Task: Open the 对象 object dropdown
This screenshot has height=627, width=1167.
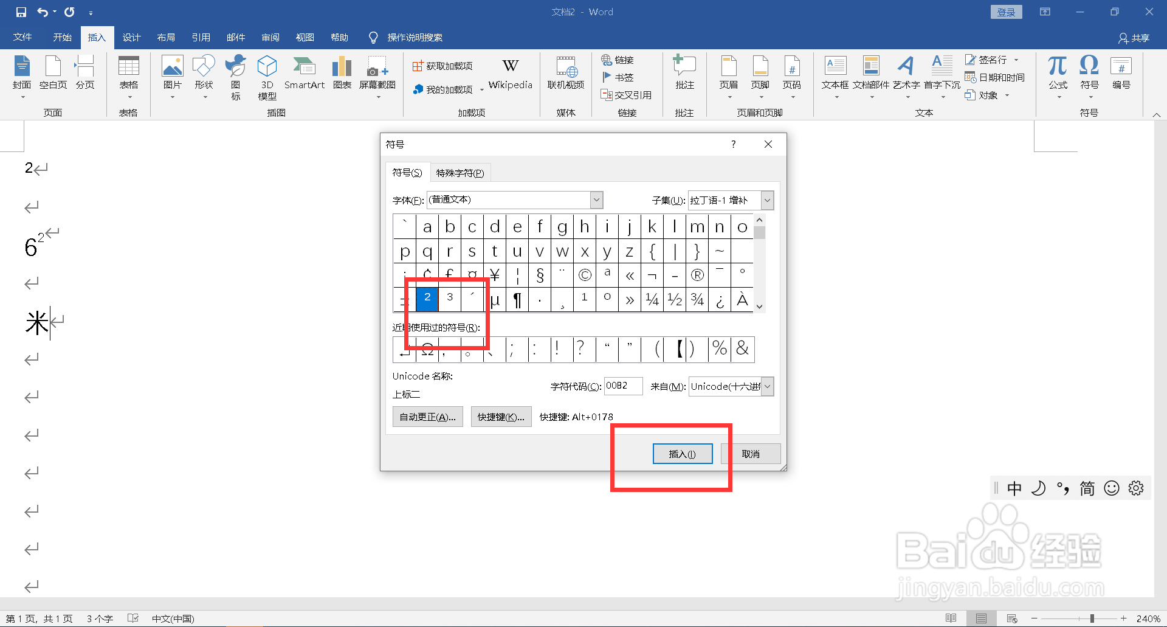Action: 1007,95
